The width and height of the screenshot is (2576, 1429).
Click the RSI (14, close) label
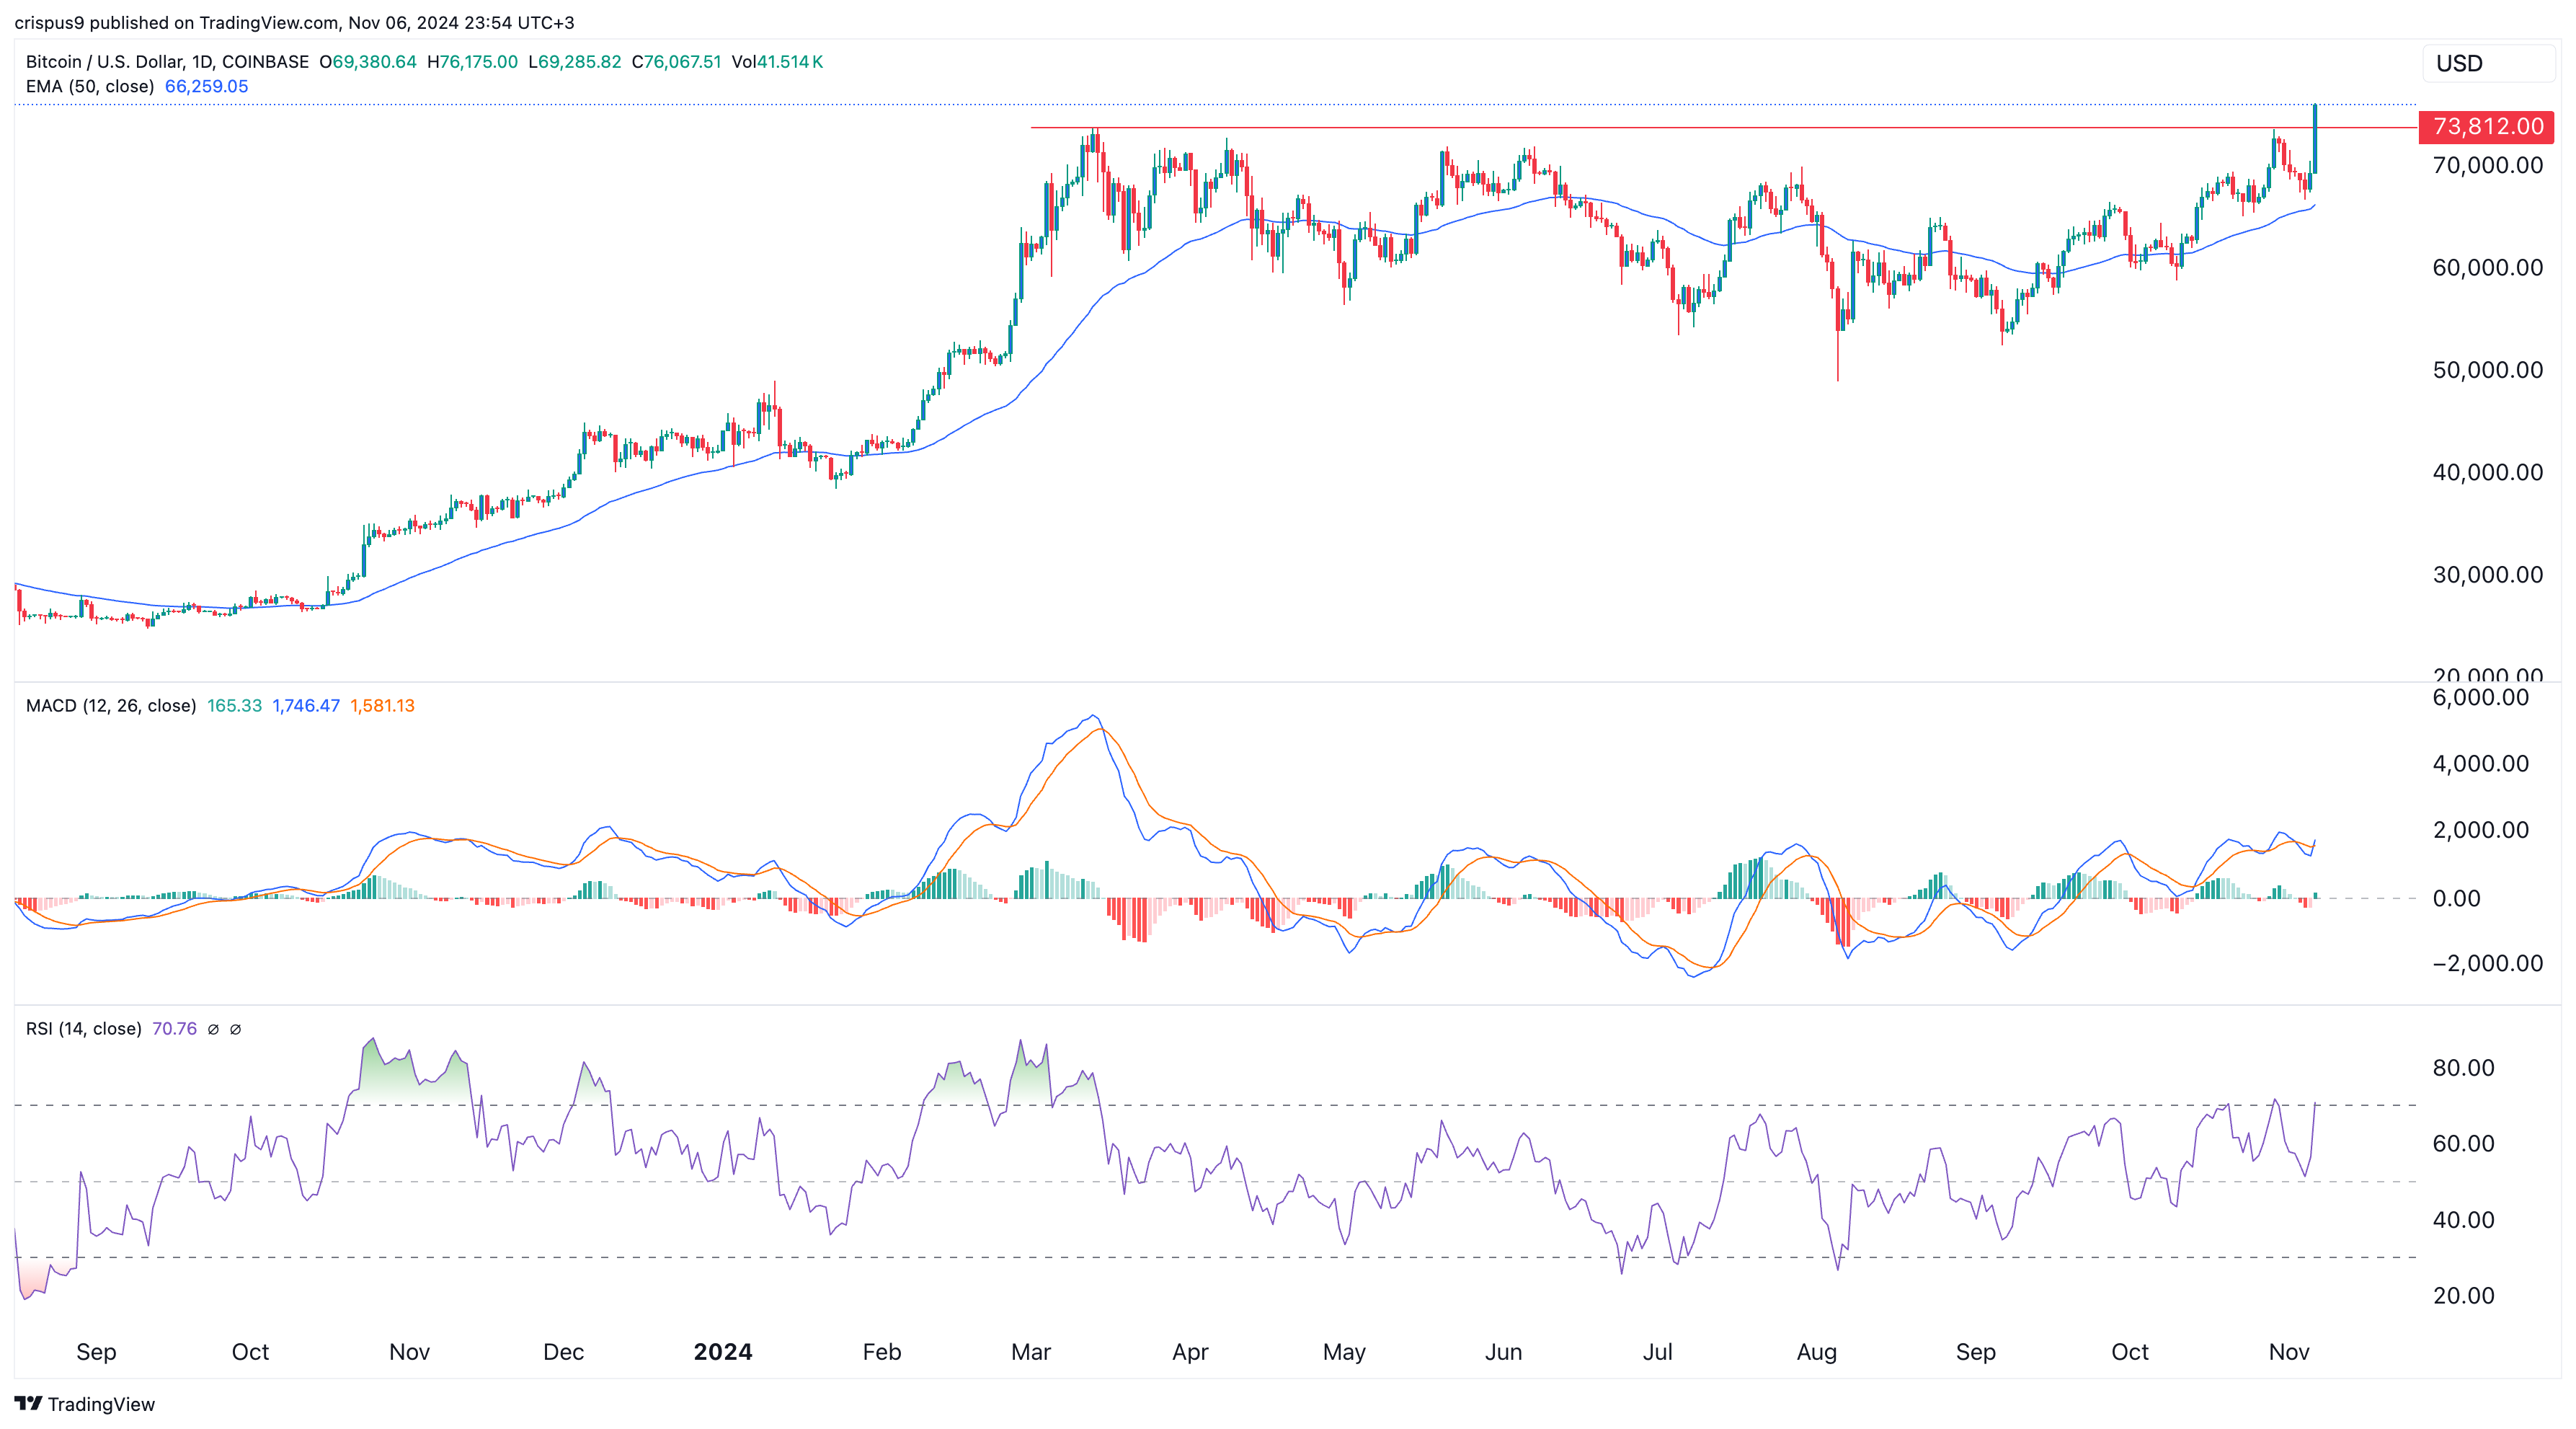tap(84, 1029)
